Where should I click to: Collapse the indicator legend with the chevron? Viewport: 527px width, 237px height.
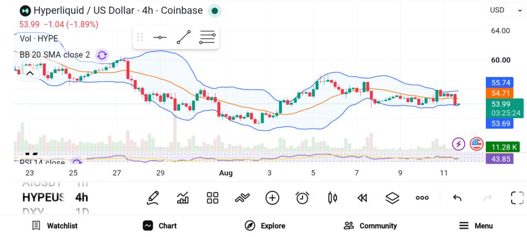coord(30,74)
